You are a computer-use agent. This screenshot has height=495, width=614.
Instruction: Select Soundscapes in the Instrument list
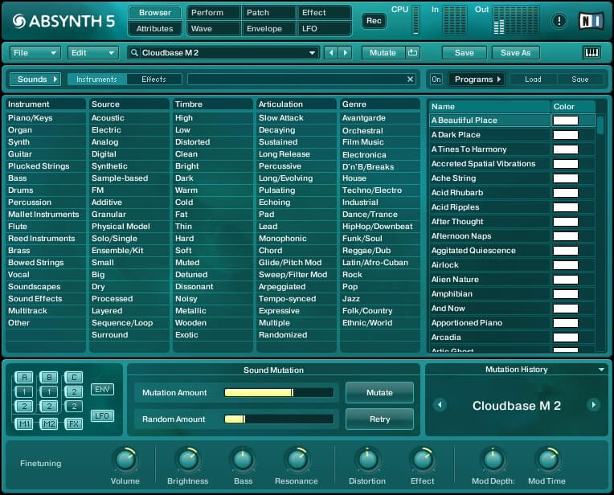[x=34, y=287]
